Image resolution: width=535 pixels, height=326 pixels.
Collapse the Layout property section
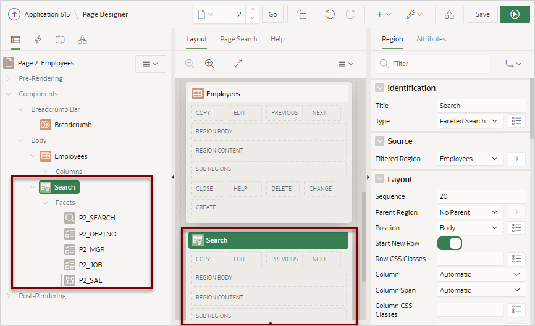coord(379,179)
